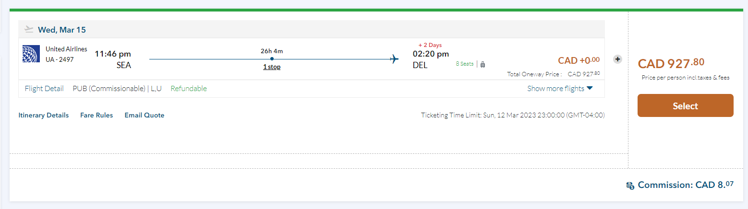Screen dimensions: 748x209
Task: Click the stop dot on the flight route line
Action: [272, 59]
